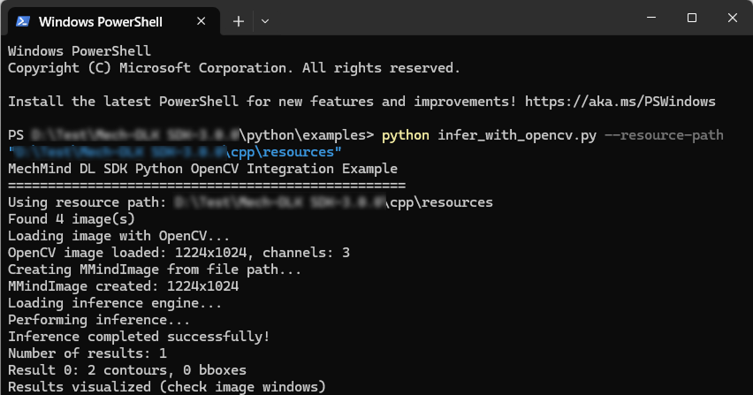Viewport: 753px width, 395px height.
Task: Click 'Inference completed successfully!' line
Action: tap(139, 337)
